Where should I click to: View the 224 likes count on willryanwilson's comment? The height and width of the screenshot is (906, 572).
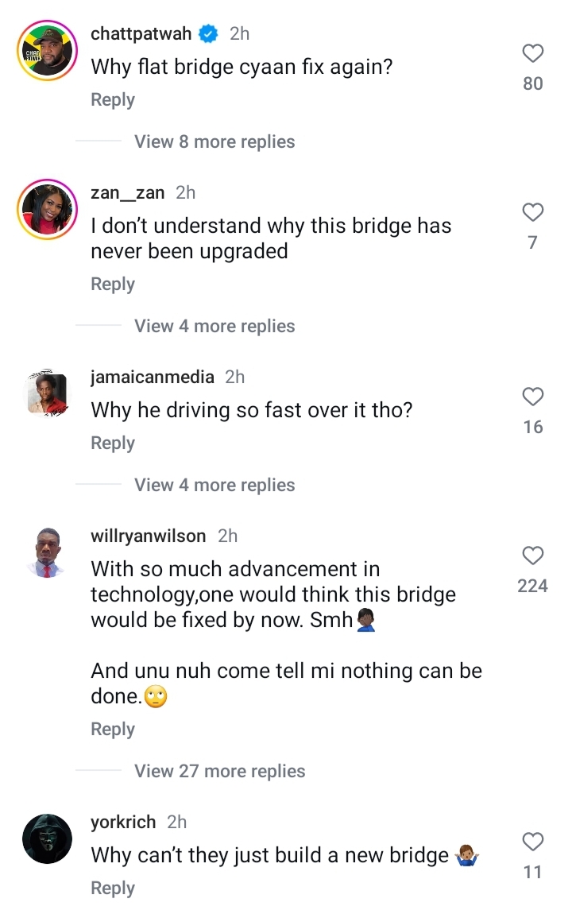pyautogui.click(x=532, y=587)
